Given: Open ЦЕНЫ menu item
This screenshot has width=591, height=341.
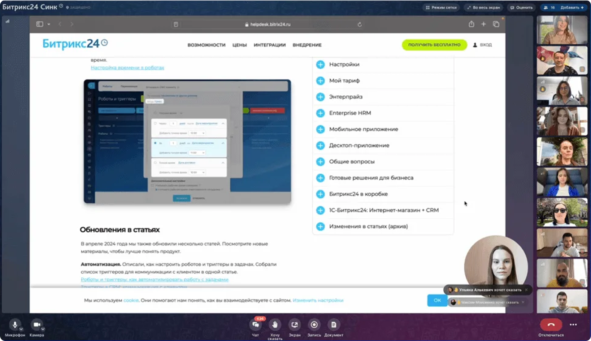Looking at the screenshot, I should coord(239,45).
